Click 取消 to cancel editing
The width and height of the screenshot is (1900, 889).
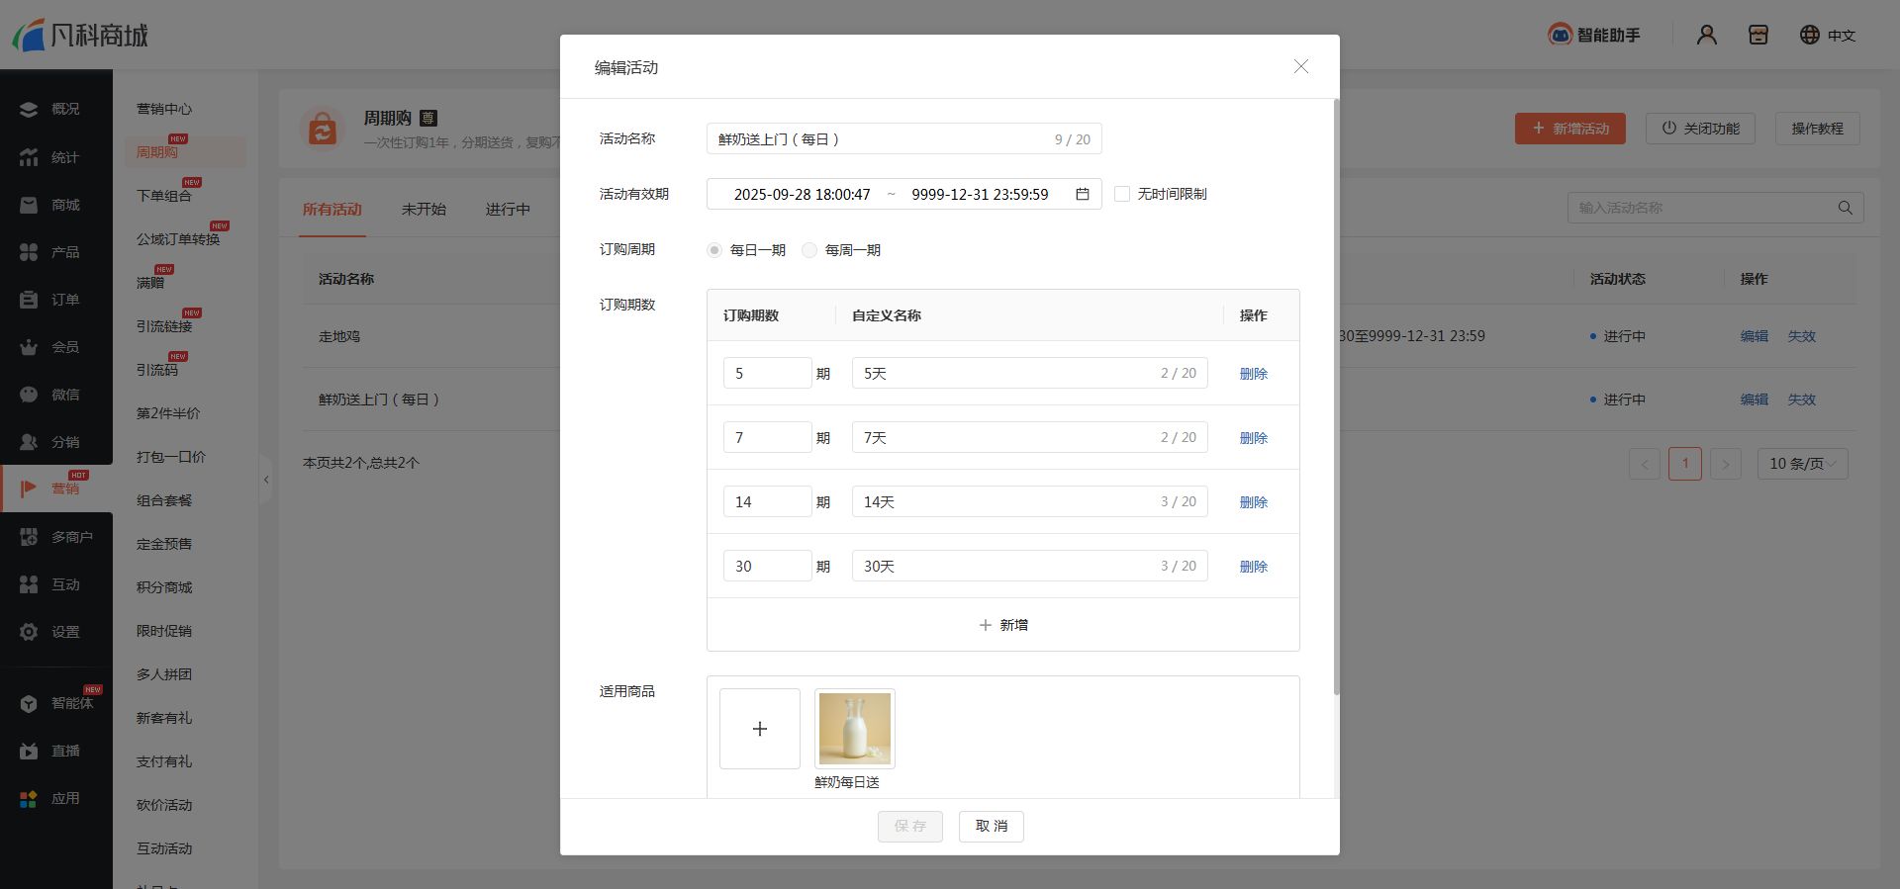click(991, 826)
